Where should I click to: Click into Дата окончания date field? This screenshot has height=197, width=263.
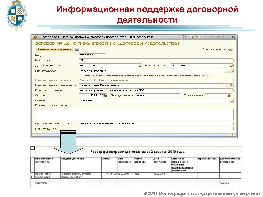[199, 66]
